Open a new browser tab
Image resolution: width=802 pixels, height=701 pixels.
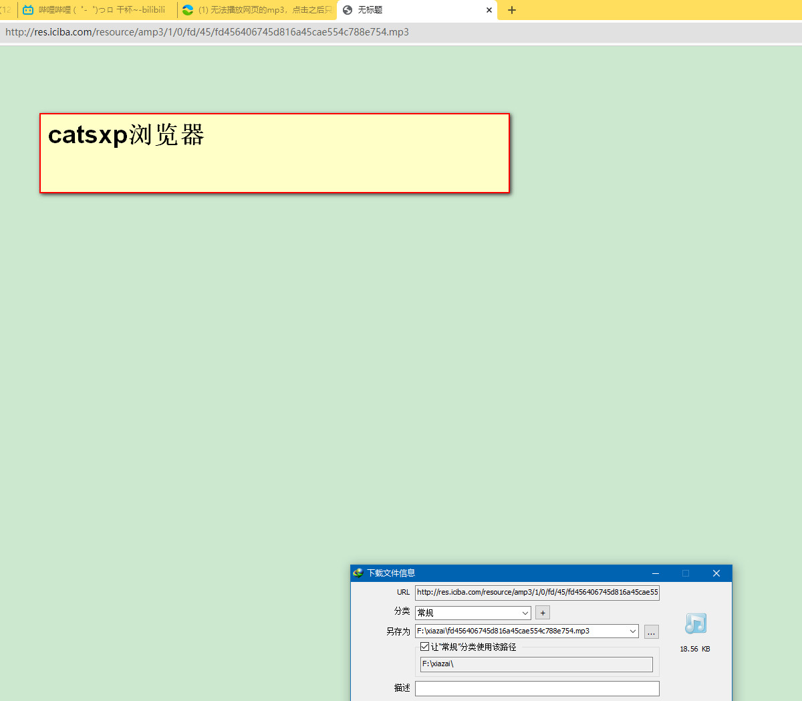pos(512,10)
